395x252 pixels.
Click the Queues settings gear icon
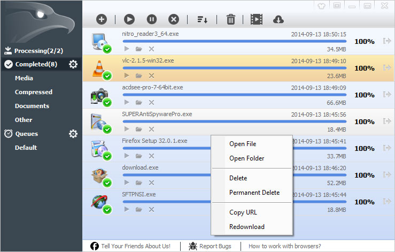coord(73,134)
